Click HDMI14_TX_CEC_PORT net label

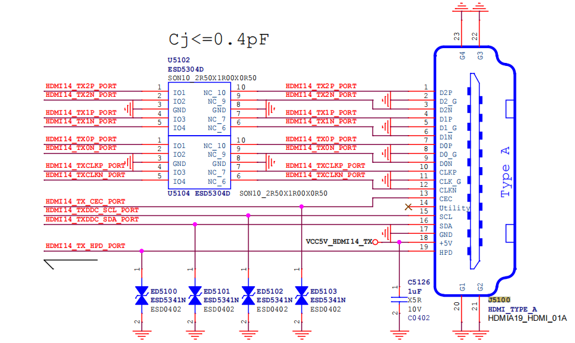tap(85, 201)
